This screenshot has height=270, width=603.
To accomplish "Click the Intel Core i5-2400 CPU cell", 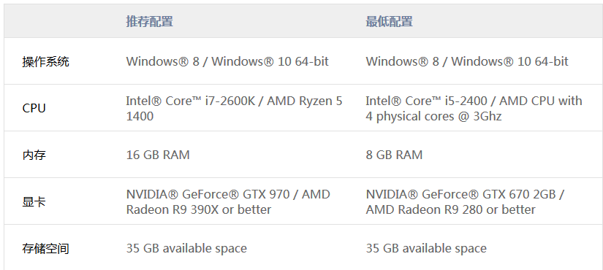I will (474, 108).
